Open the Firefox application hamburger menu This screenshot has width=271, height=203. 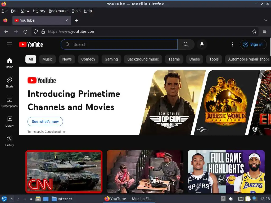[x=265, y=31]
